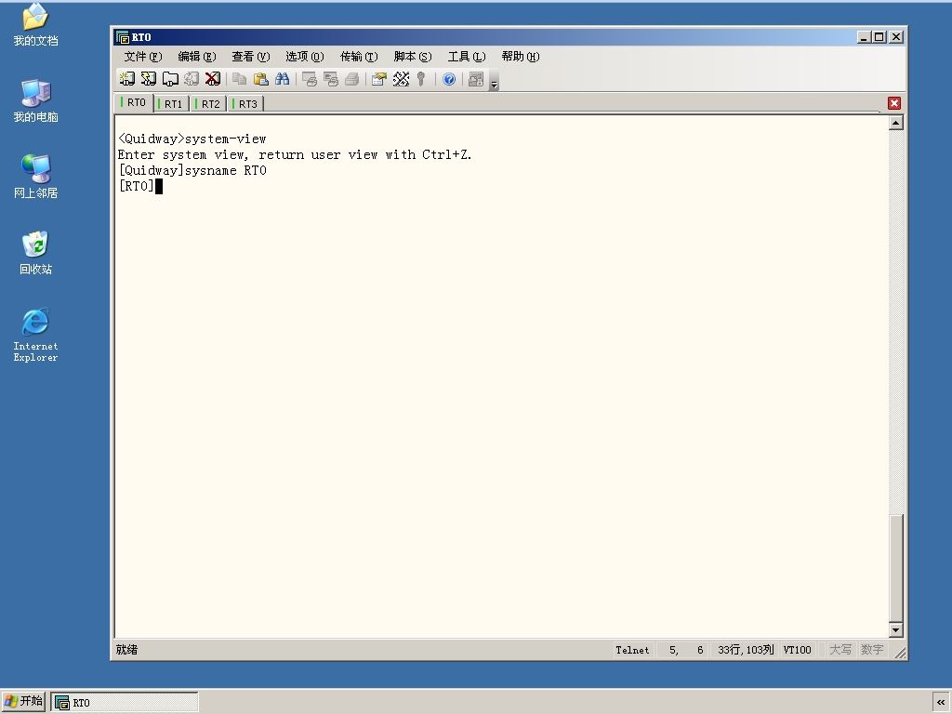Switch to the RT0 session tab

coord(134,102)
